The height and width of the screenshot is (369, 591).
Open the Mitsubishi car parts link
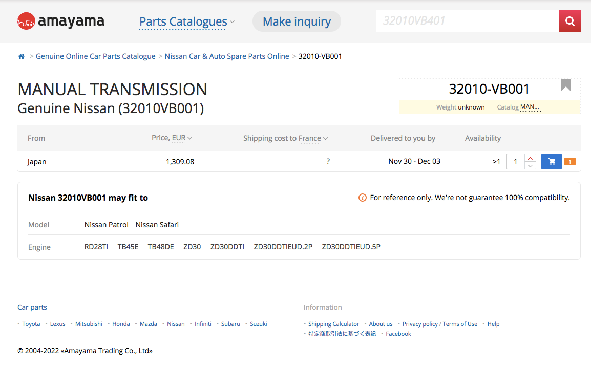pyautogui.click(x=89, y=324)
